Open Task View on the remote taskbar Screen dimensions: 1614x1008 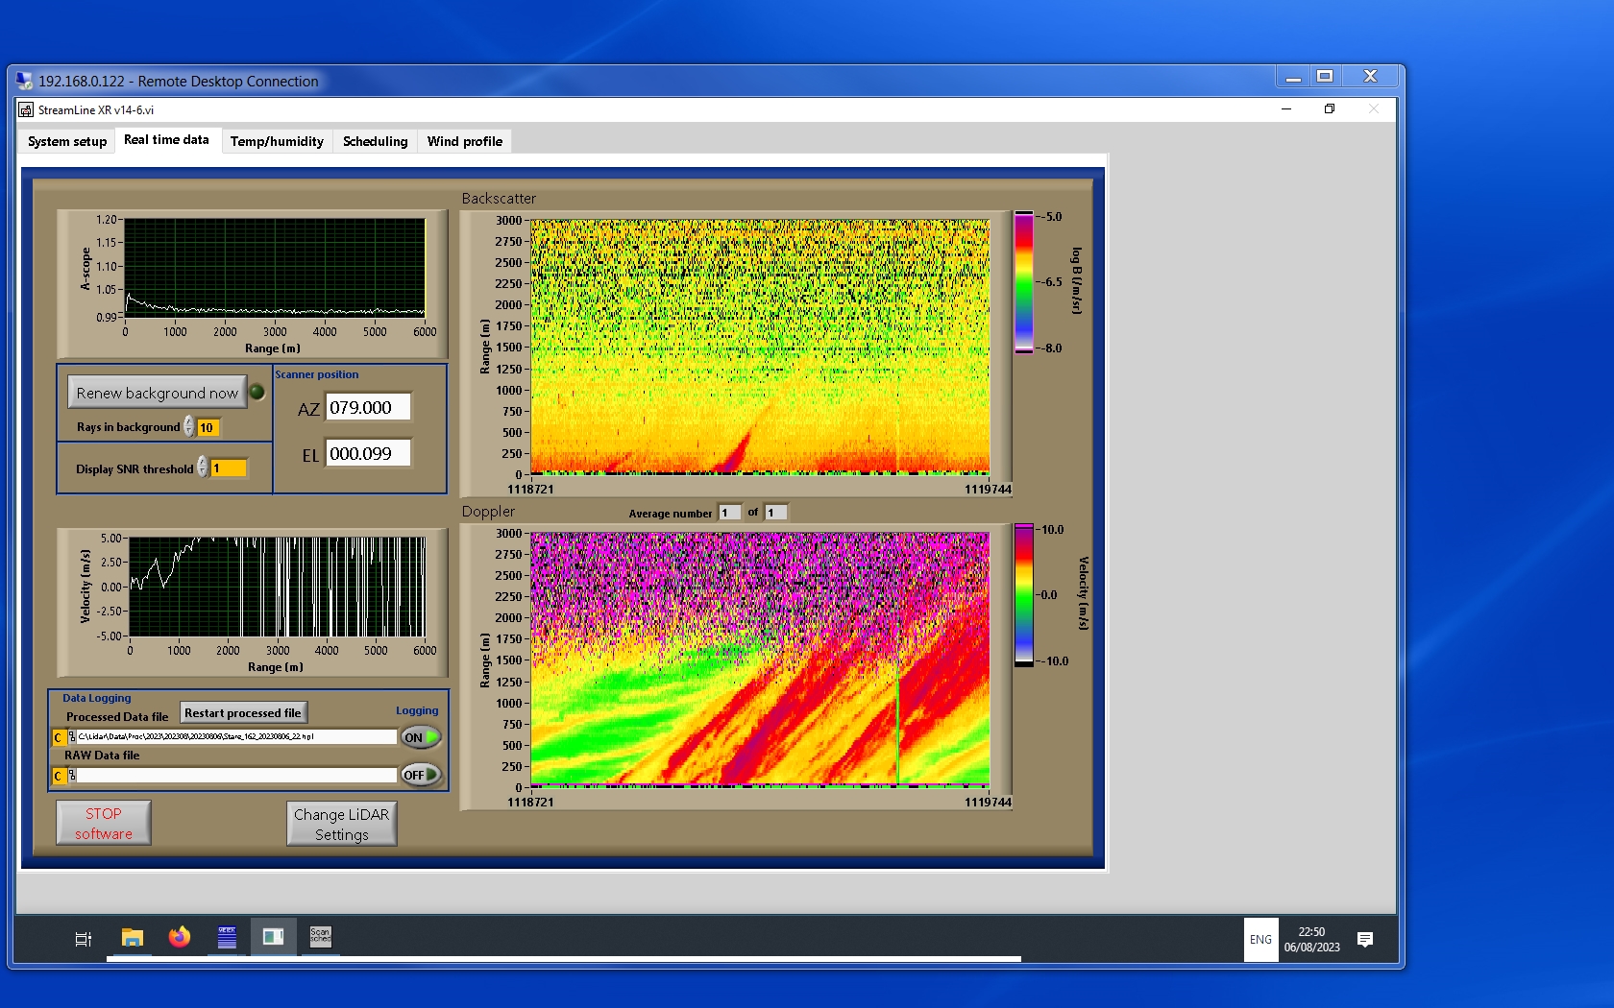pos(84,939)
